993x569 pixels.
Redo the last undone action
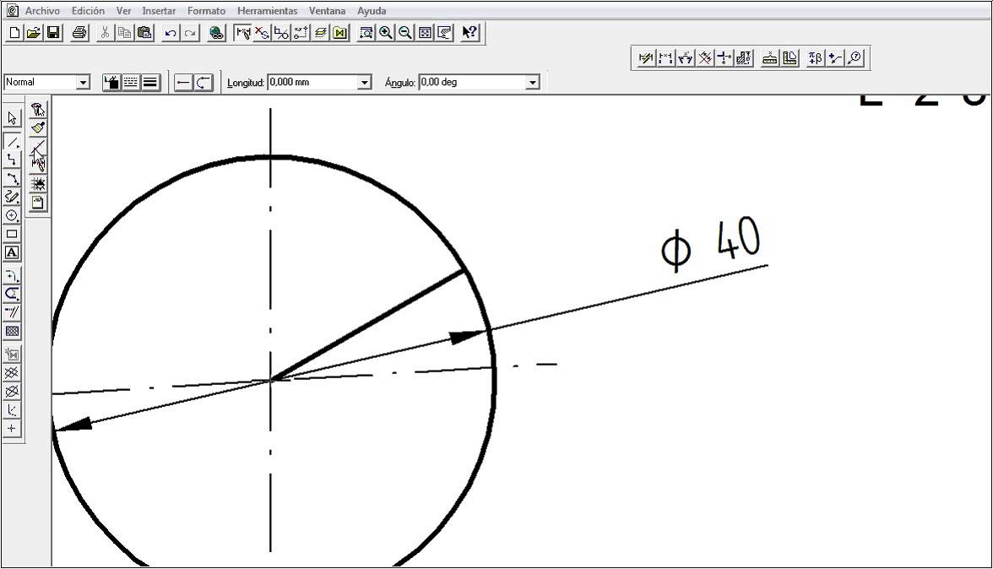[x=190, y=33]
